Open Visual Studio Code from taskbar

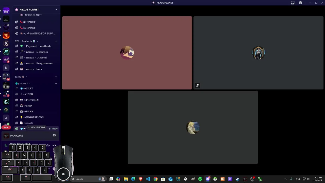coord(148,179)
